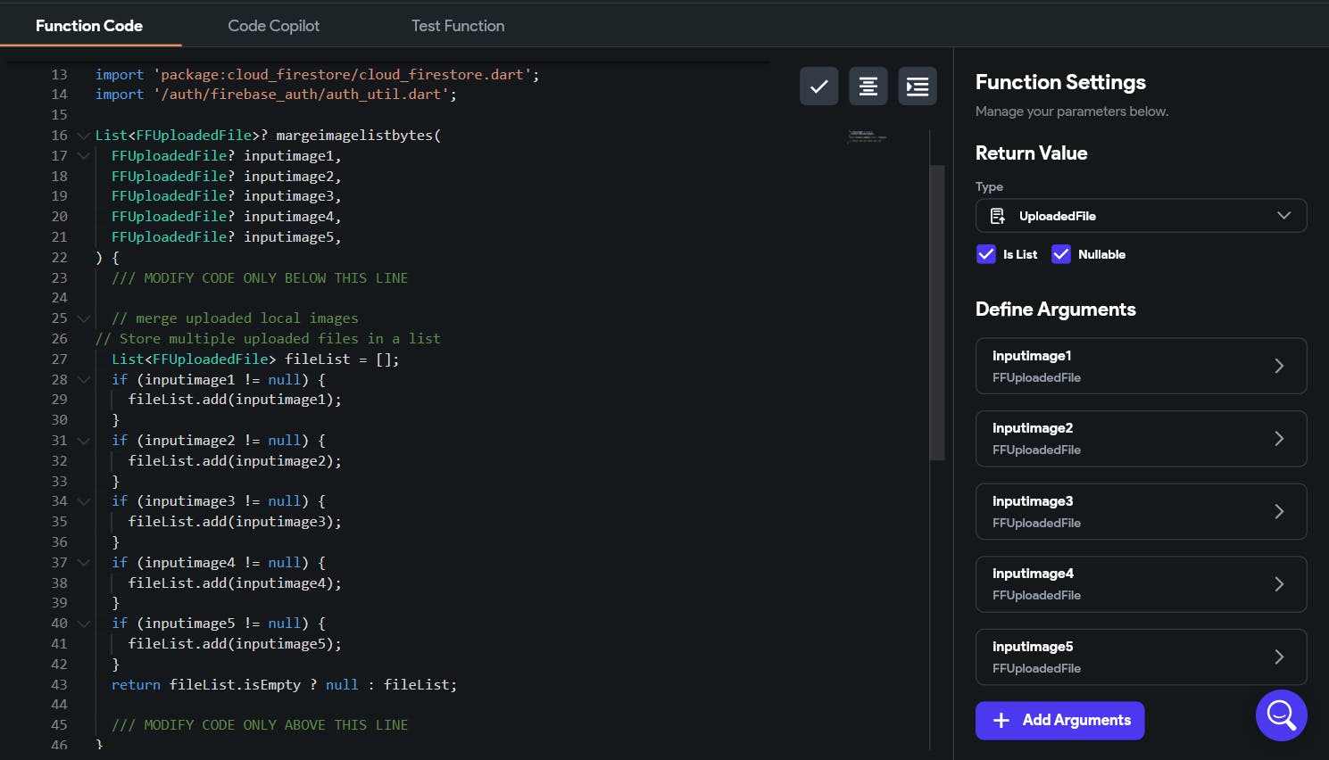Click the UploadedFile type document icon
This screenshot has width=1329, height=760.
click(x=998, y=216)
